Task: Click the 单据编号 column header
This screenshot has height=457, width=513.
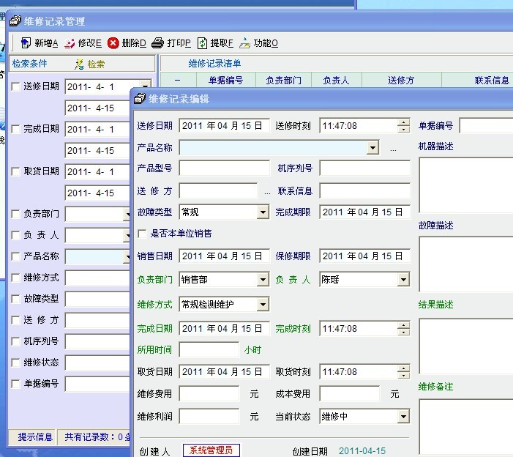Action: [226, 81]
